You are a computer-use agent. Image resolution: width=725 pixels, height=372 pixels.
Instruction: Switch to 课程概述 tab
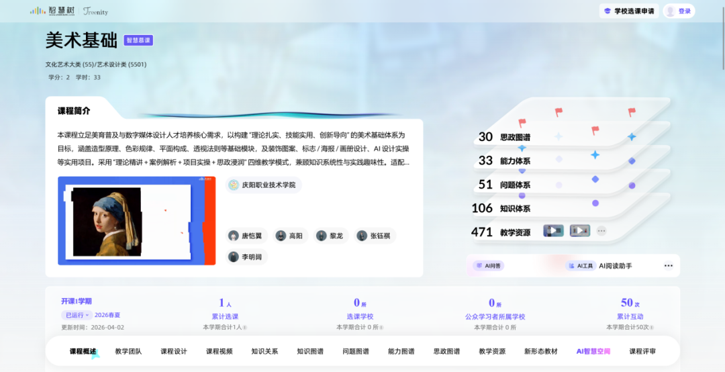[x=83, y=352]
